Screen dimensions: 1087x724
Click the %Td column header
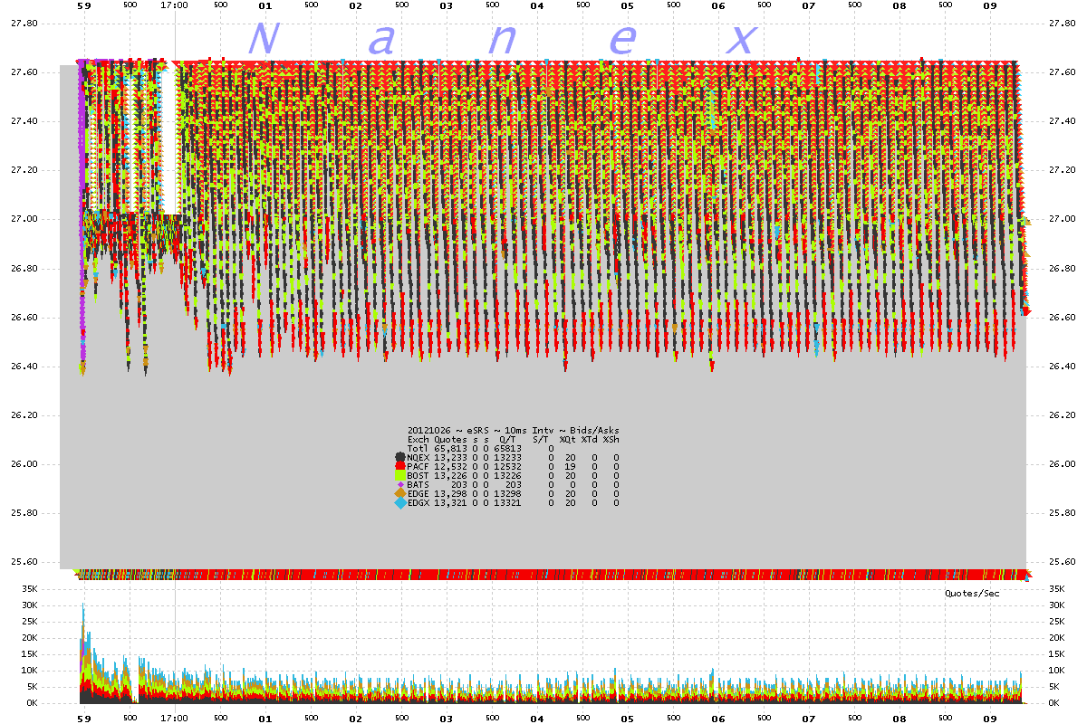[590, 440]
